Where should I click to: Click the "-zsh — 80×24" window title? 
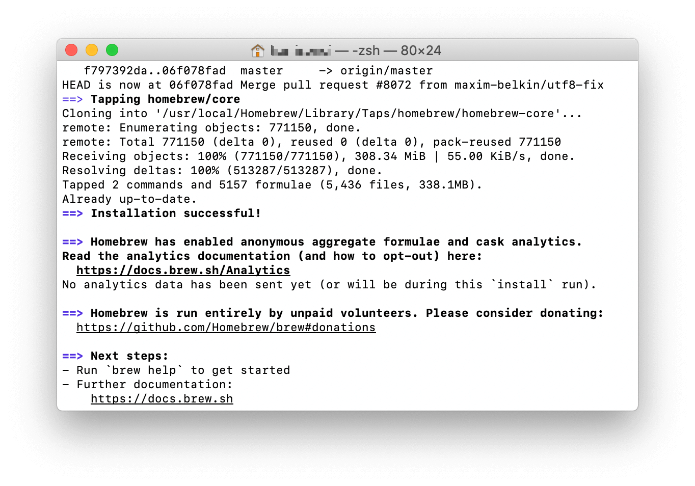[396, 50]
